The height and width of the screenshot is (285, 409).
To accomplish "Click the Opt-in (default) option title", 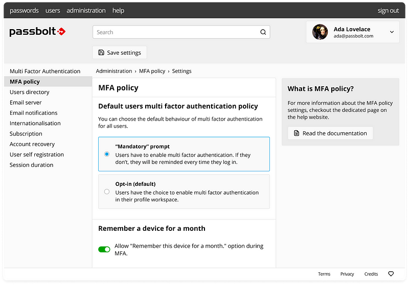I will point(135,184).
